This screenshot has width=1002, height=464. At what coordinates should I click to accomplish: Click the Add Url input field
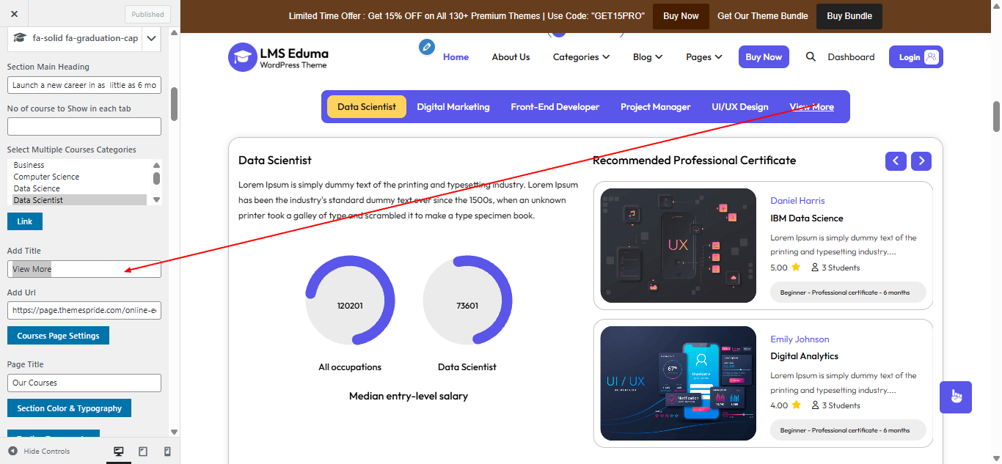(x=84, y=311)
